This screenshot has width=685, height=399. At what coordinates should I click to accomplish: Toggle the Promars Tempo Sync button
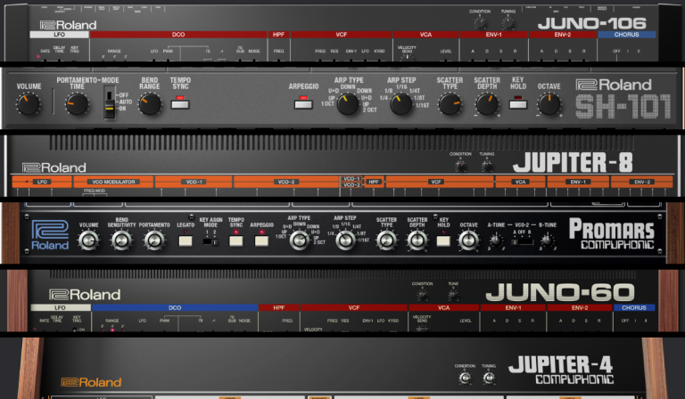point(235,240)
